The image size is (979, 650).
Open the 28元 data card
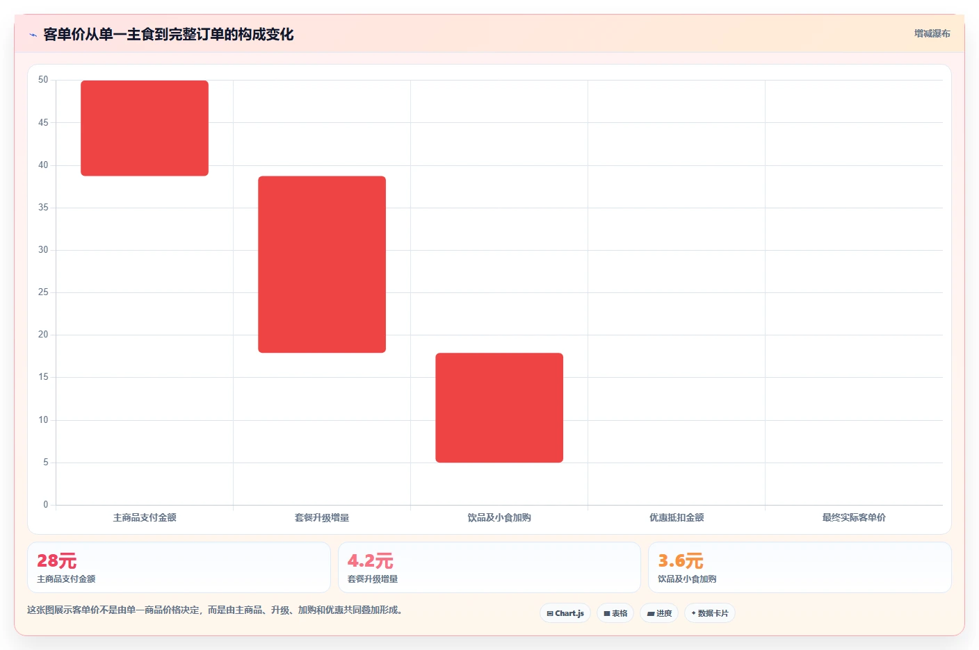click(179, 567)
